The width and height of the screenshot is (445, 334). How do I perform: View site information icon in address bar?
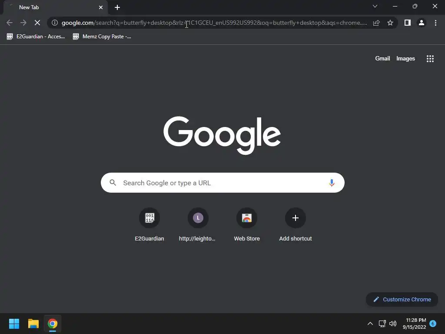[x=55, y=23]
